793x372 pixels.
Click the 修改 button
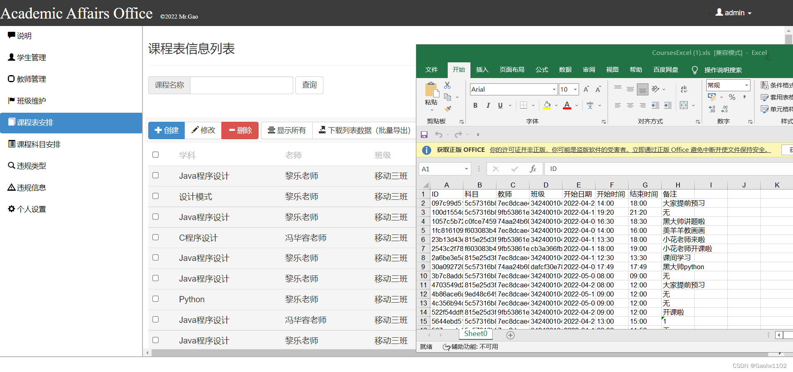pos(203,130)
